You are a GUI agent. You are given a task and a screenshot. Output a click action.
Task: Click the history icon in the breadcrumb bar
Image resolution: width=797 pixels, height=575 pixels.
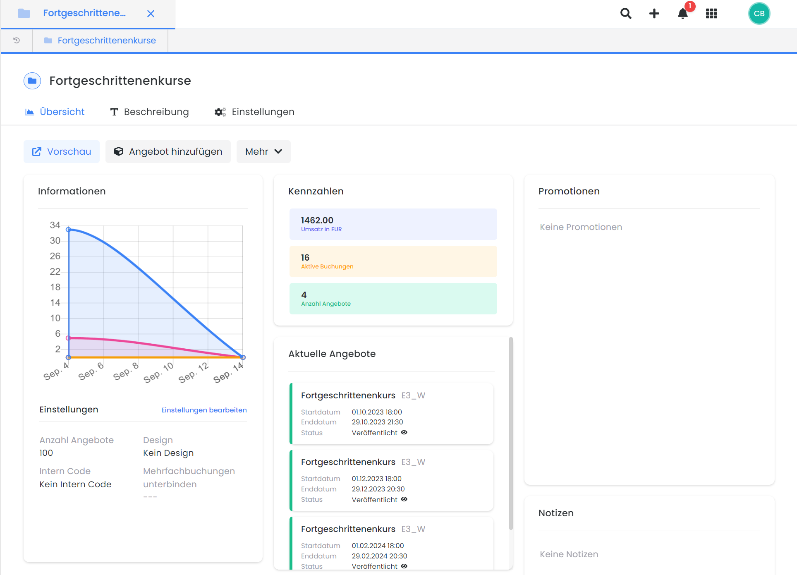16,40
